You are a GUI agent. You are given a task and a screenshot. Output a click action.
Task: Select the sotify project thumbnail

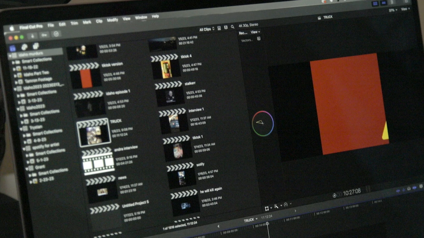coord(181,176)
